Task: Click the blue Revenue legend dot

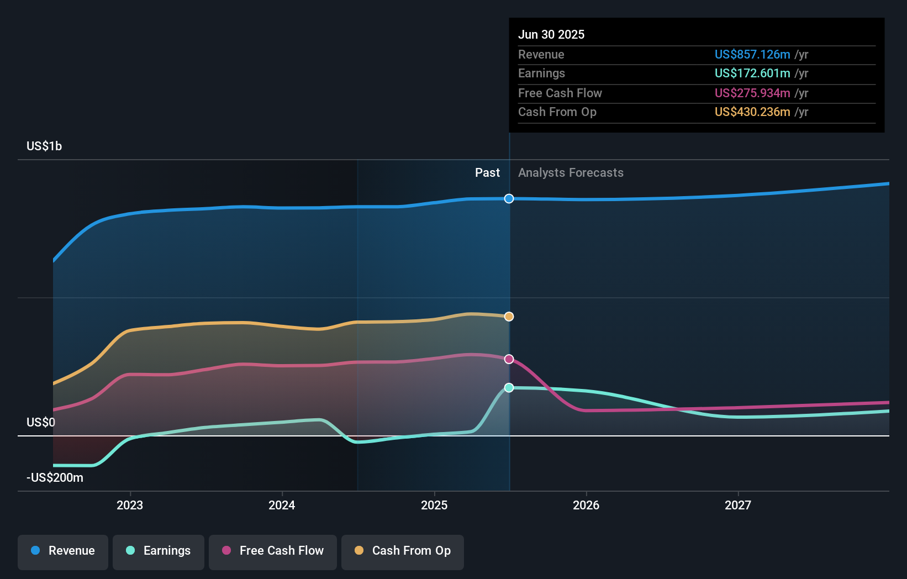Action: (x=35, y=550)
